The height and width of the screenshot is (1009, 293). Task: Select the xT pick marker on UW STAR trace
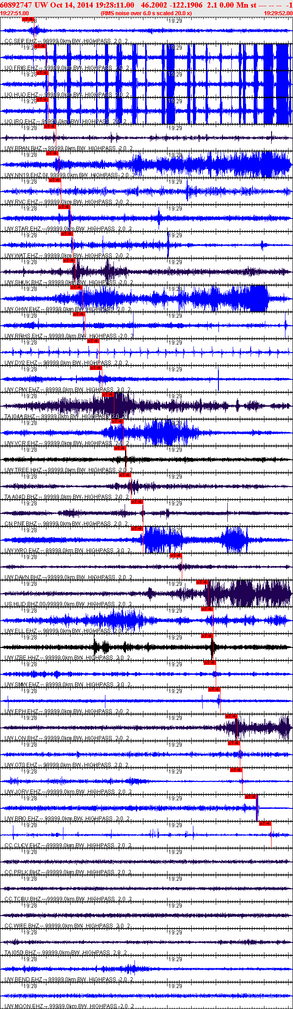[x=64, y=207]
